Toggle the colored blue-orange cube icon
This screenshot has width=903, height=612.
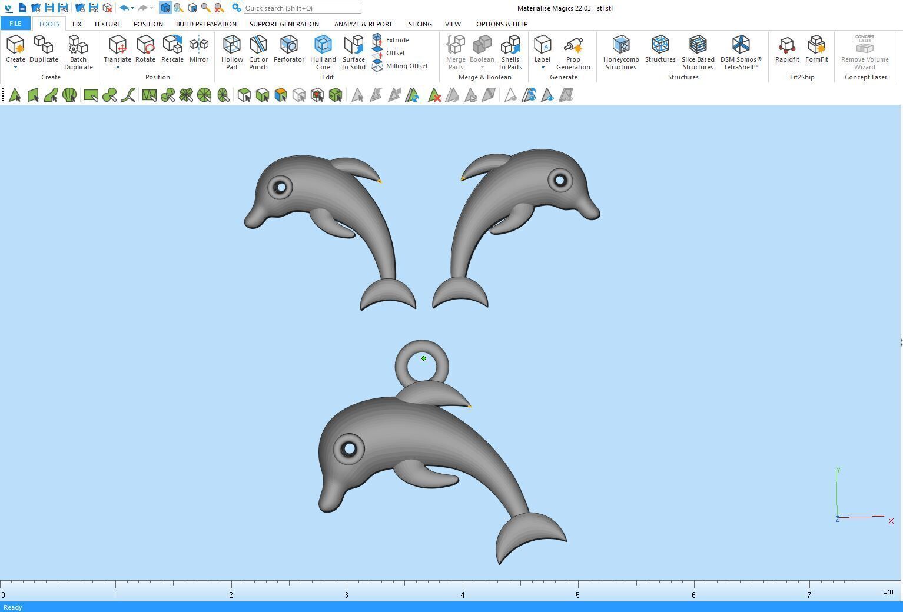[x=281, y=95]
